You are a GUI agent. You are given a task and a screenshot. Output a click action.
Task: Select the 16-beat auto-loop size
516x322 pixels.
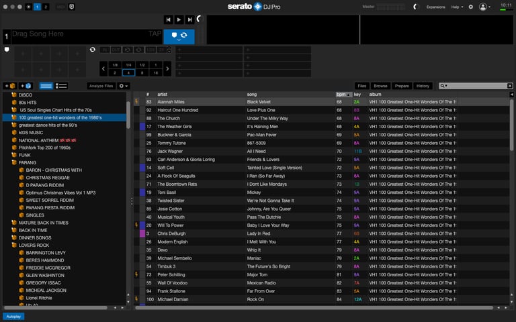156,72
